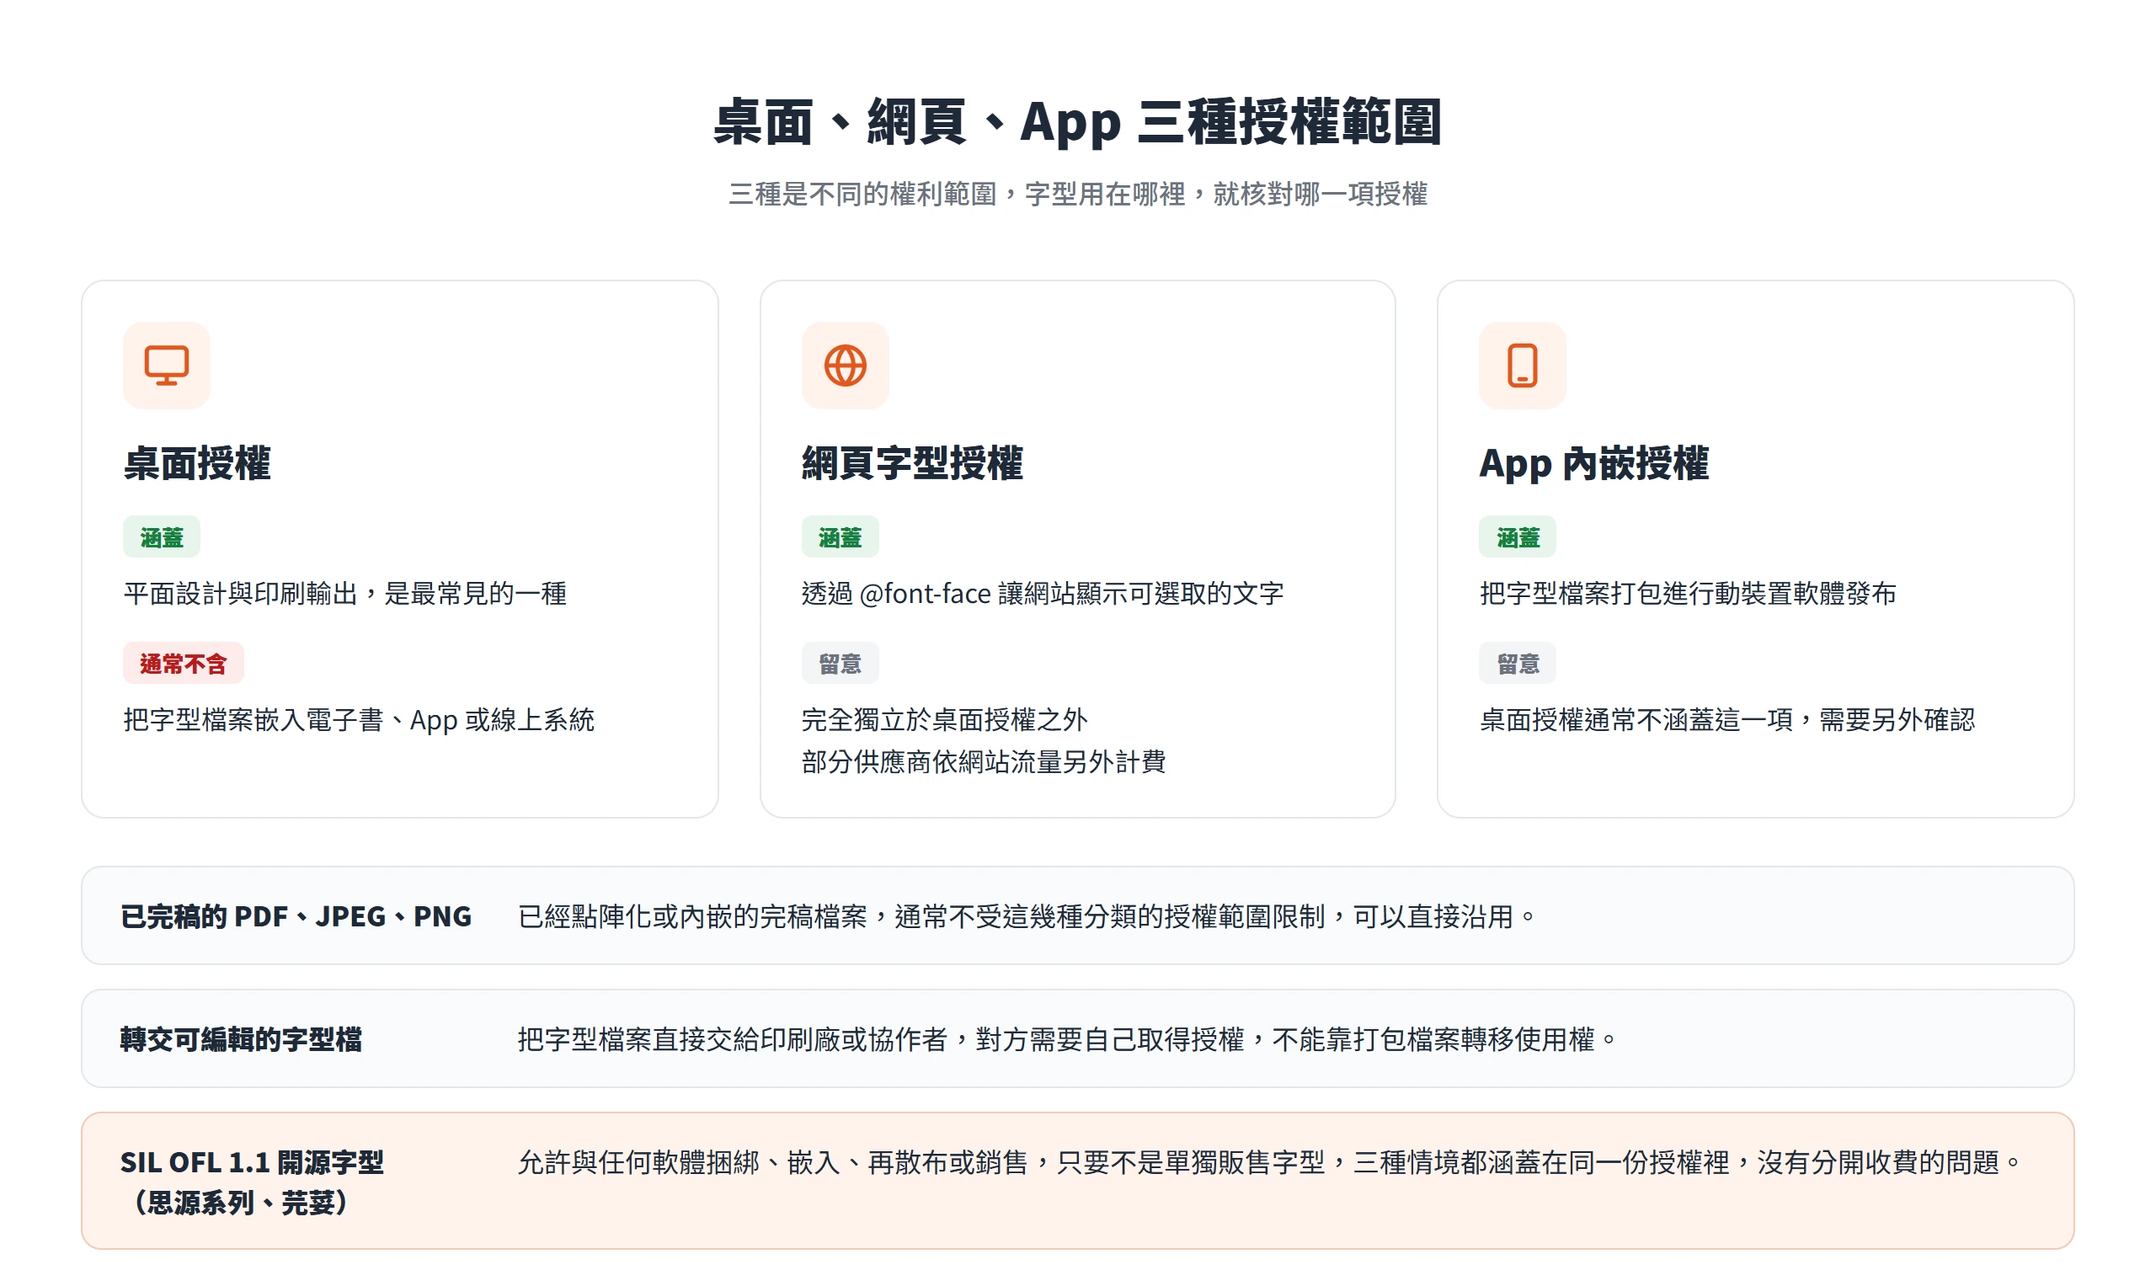Click text 部分供應商依網站流量另外計費
Image resolution: width=2156 pixels, height=1270 pixels.
(x=984, y=761)
